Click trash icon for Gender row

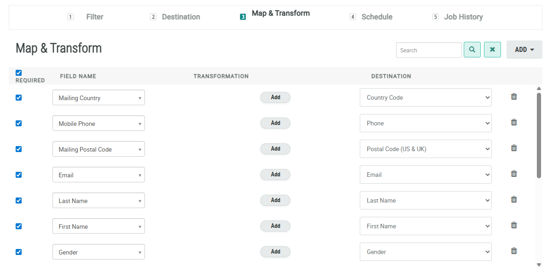pos(514,251)
